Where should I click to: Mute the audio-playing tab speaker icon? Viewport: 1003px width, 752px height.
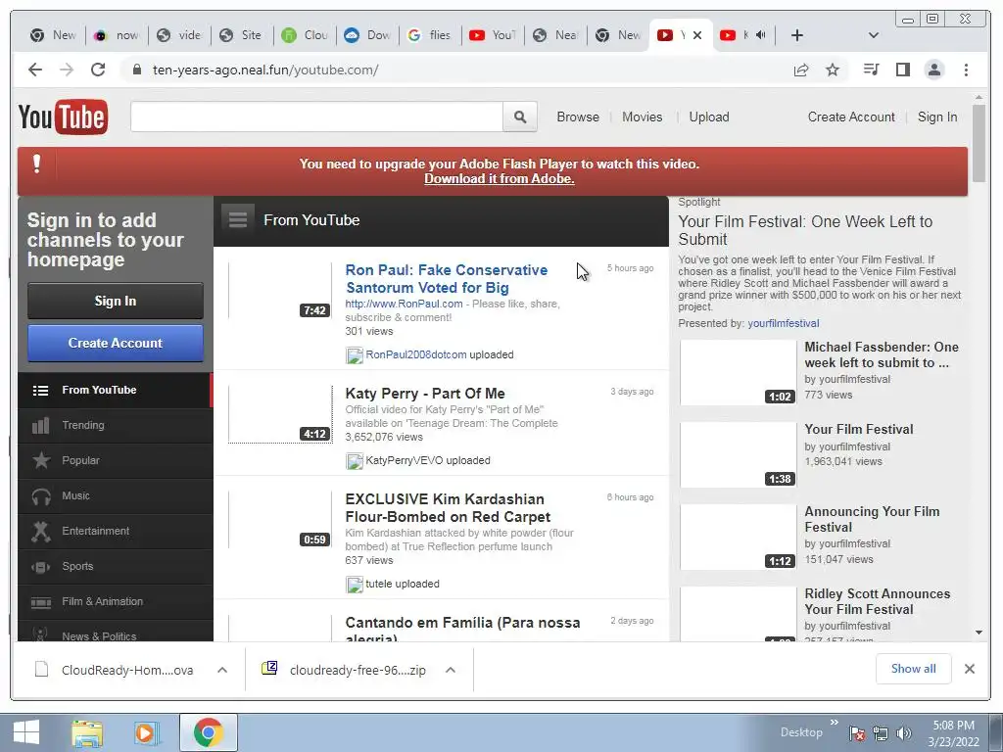click(x=760, y=35)
